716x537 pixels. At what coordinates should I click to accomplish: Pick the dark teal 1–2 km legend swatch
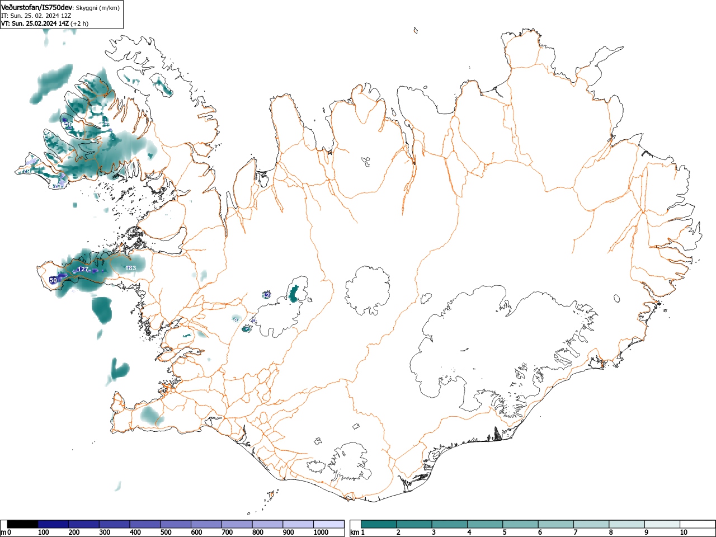[380, 524]
